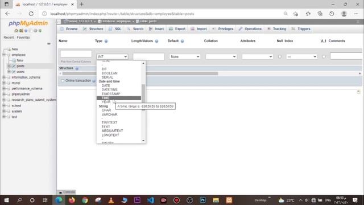Image resolution: width=364 pixels, height=205 pixels.
Task: Toggle the Null checkbox
Action: 280,57
